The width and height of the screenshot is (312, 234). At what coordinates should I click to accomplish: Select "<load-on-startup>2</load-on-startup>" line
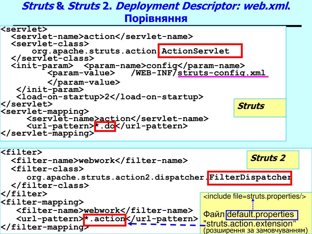click(x=110, y=97)
